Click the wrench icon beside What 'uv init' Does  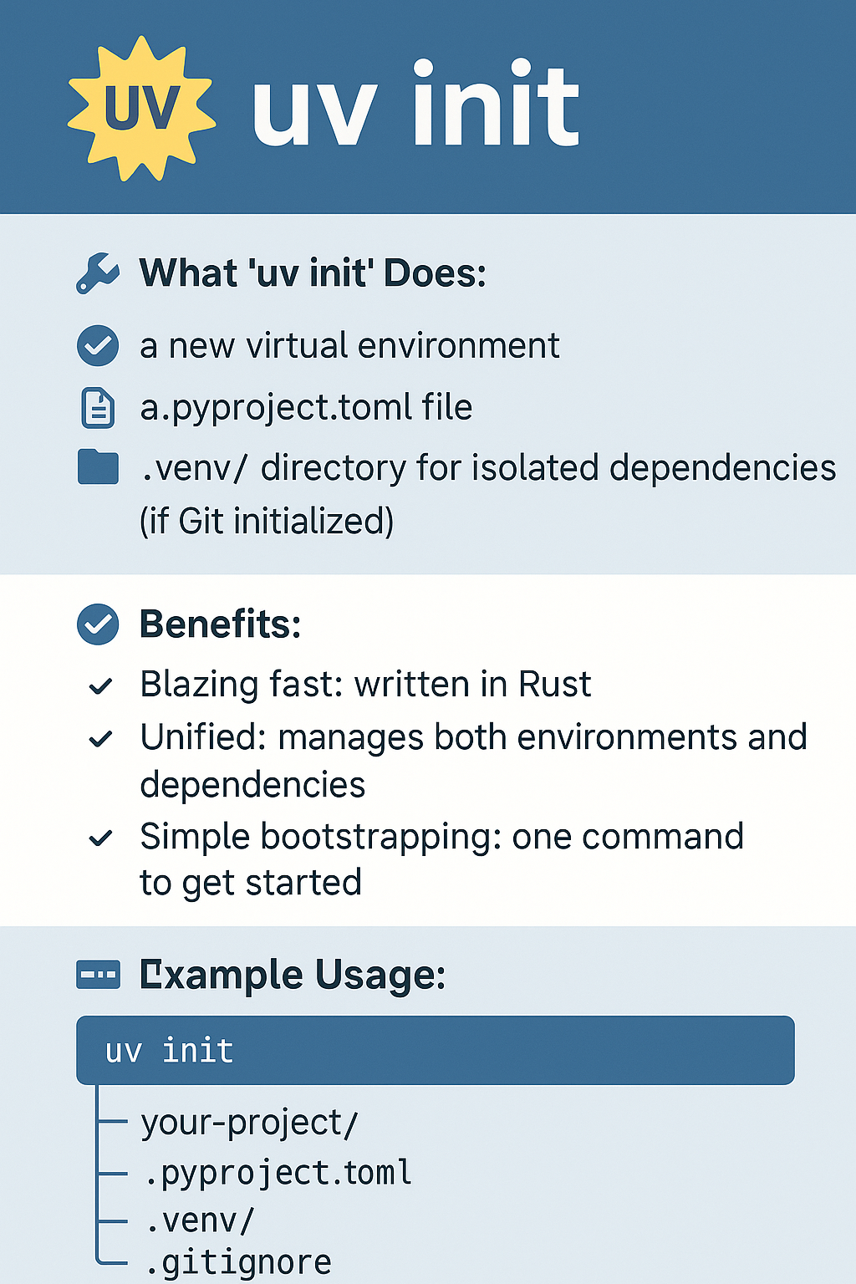pos(97,273)
